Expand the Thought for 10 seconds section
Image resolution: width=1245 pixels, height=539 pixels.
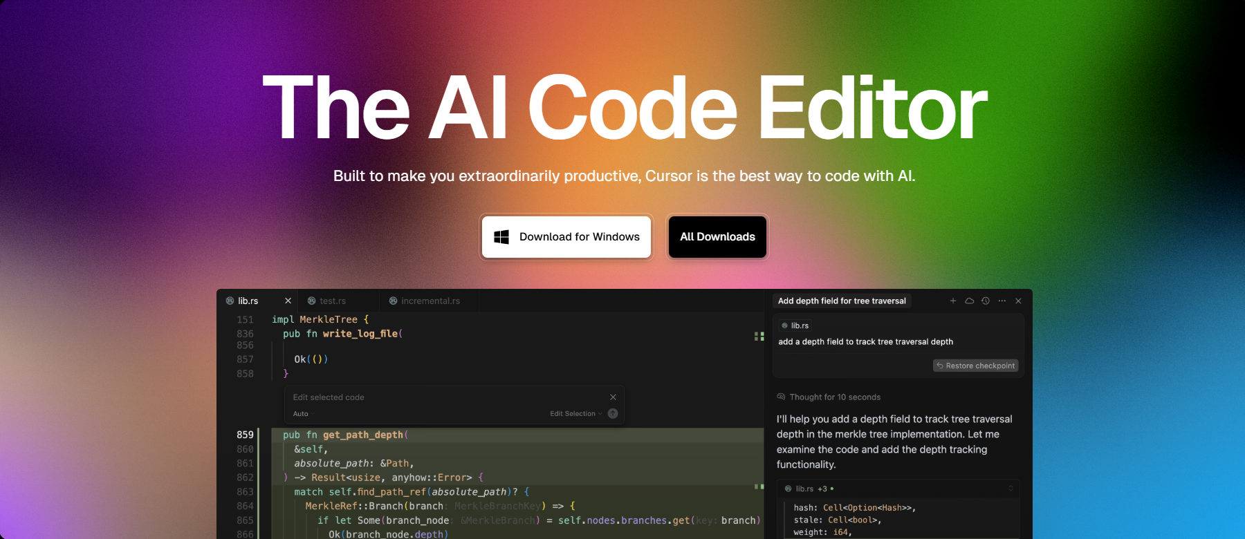click(829, 397)
